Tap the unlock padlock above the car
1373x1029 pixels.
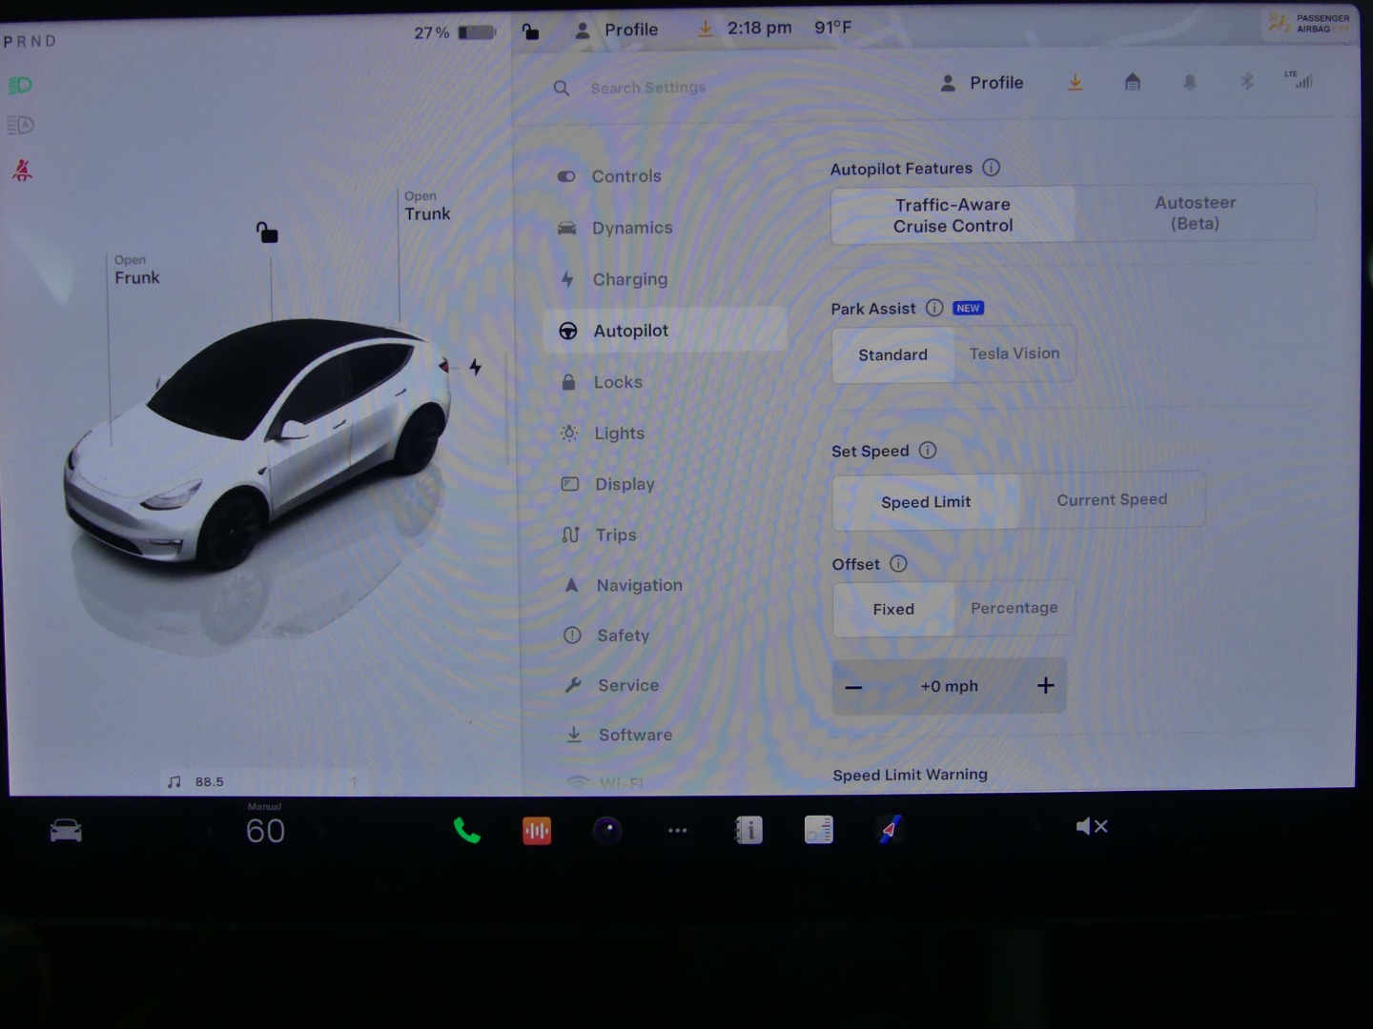click(x=267, y=232)
